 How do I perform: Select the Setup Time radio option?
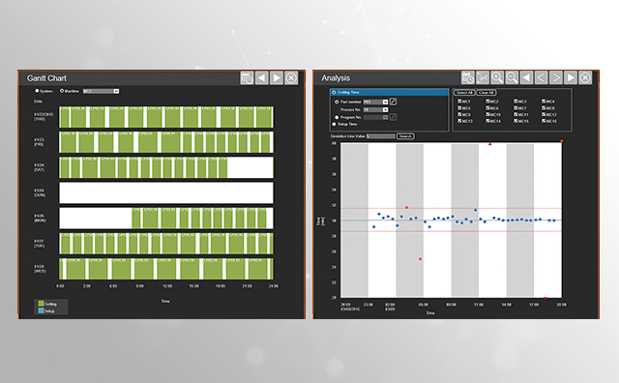click(335, 124)
